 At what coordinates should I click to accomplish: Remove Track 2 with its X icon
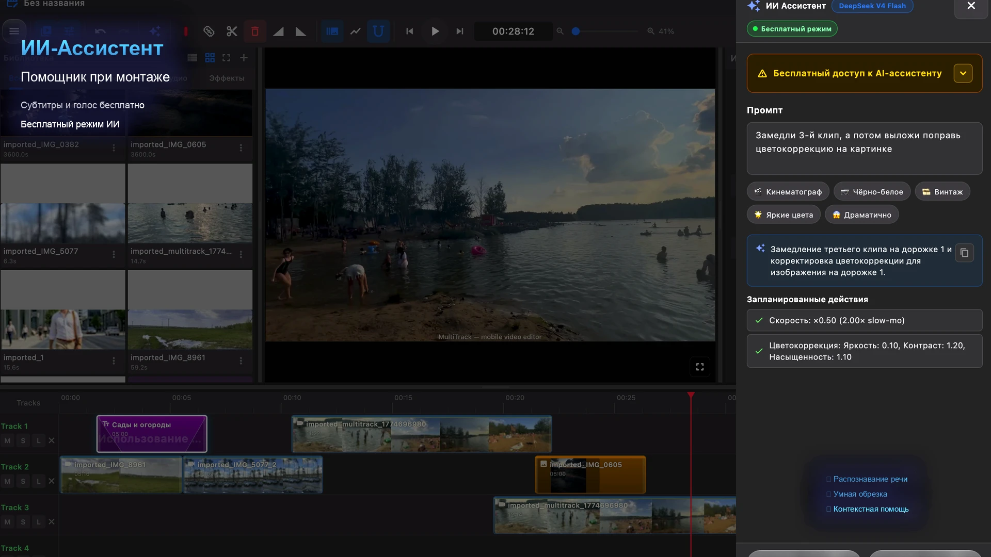pos(52,481)
